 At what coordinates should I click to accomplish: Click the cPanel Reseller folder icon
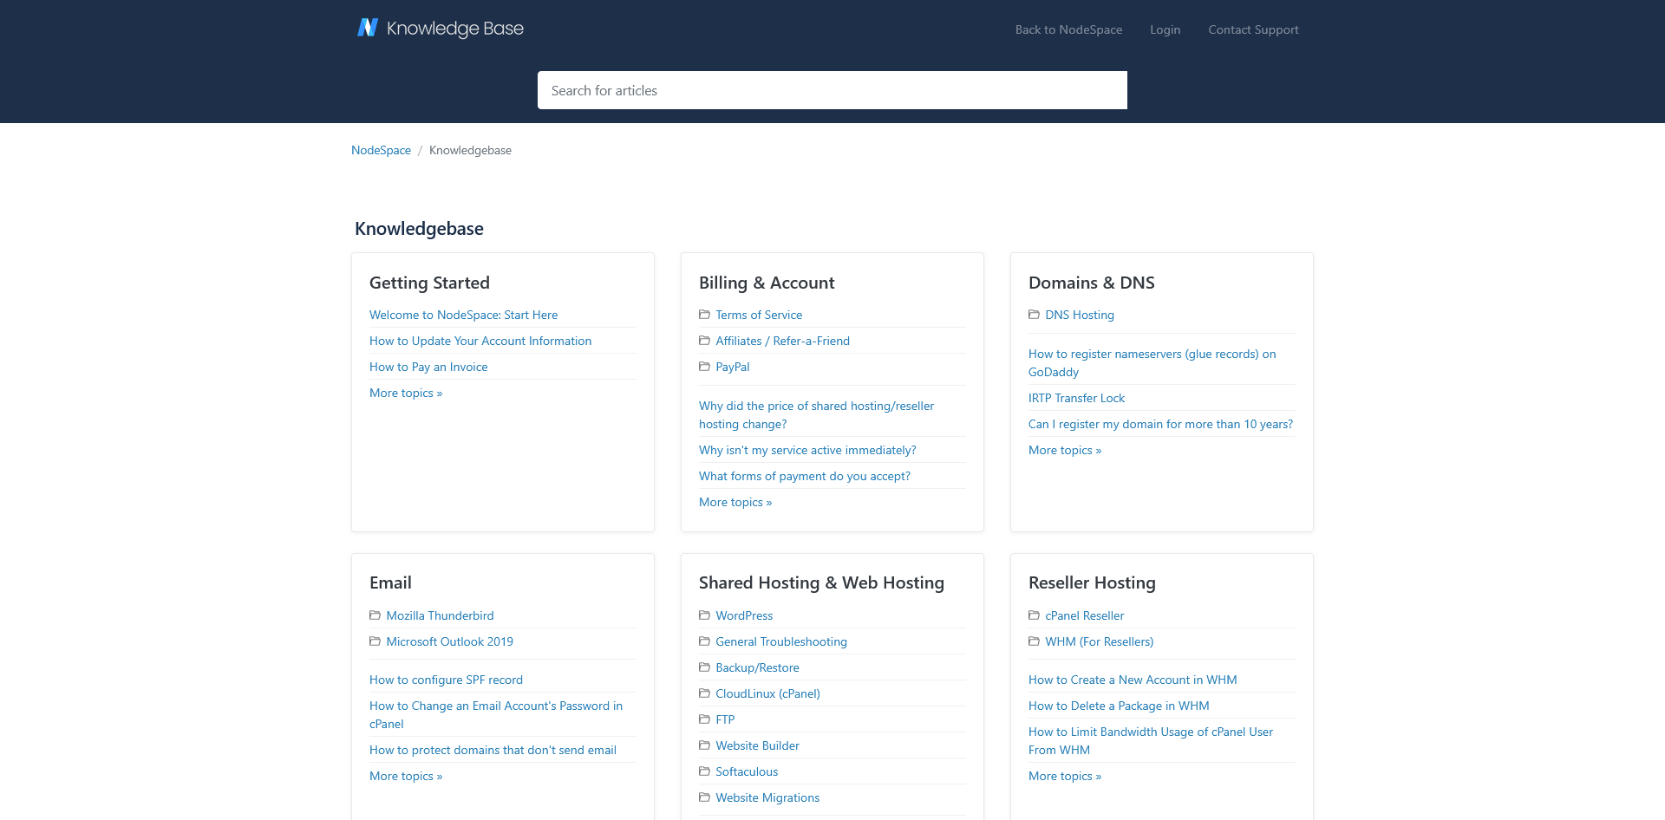click(1034, 615)
